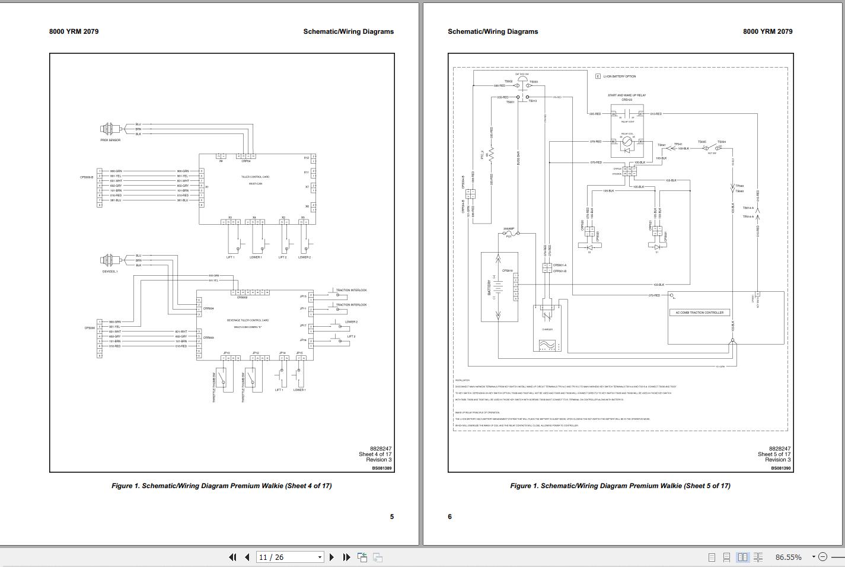Go to the previous page
This screenshot has width=845, height=567.
(247, 557)
